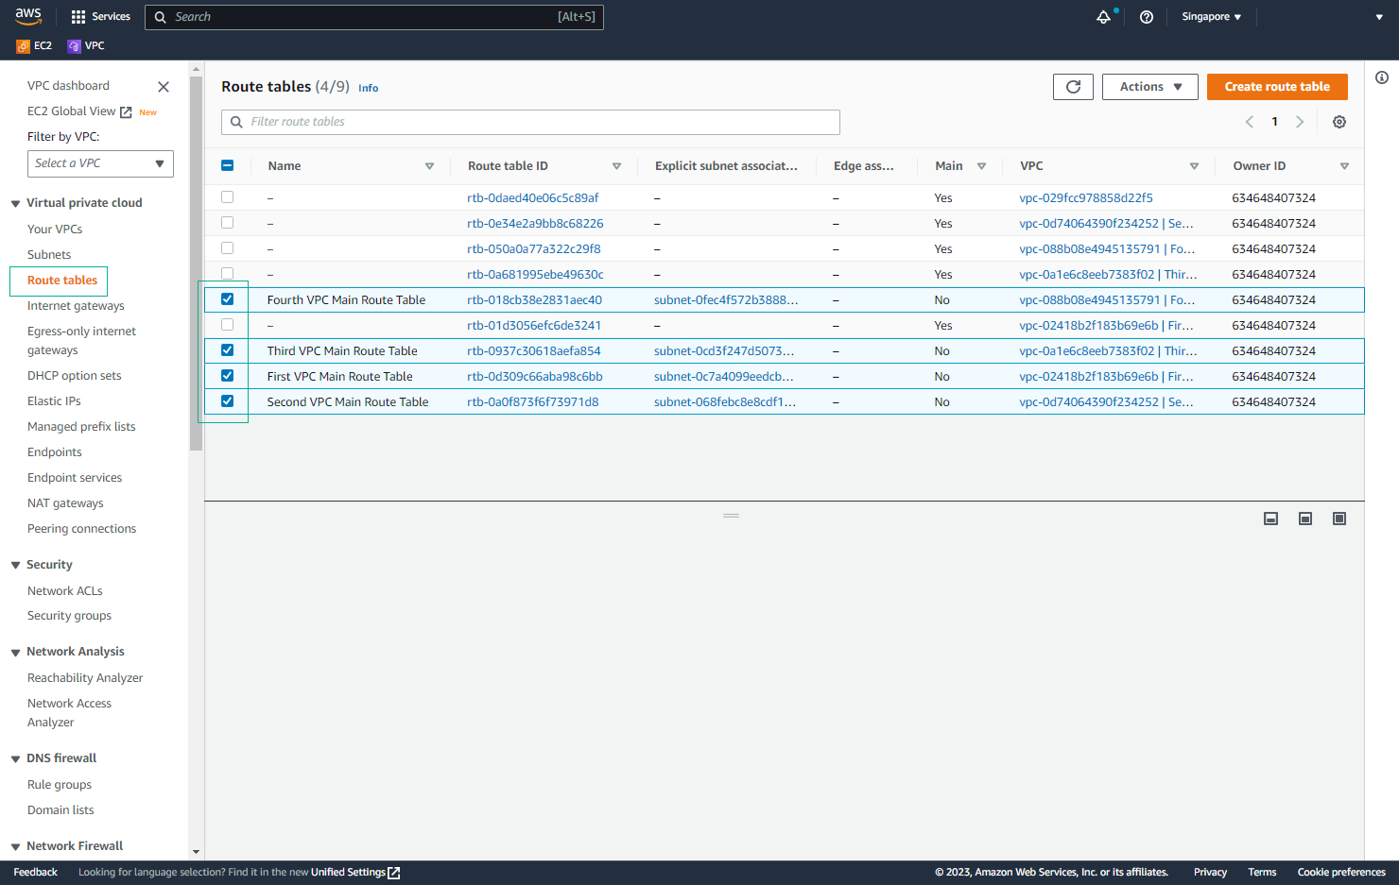Select row rtb-050a0a77a322c29f8 checkbox
Viewport: 1399px width, 885px height.
tap(227, 248)
